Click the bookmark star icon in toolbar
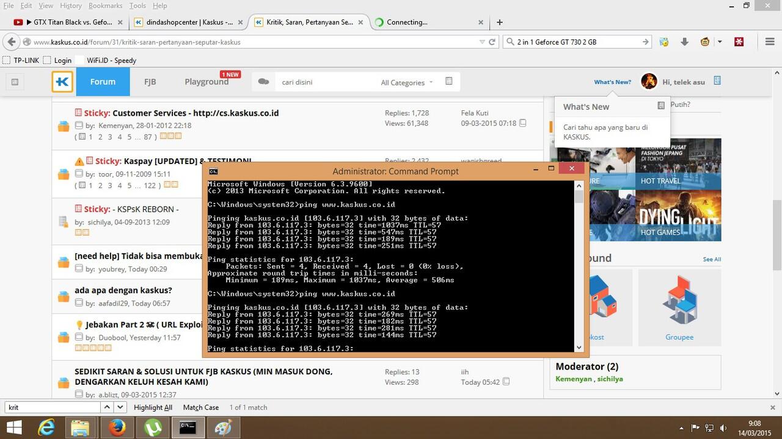782x439 pixels. coord(664,41)
